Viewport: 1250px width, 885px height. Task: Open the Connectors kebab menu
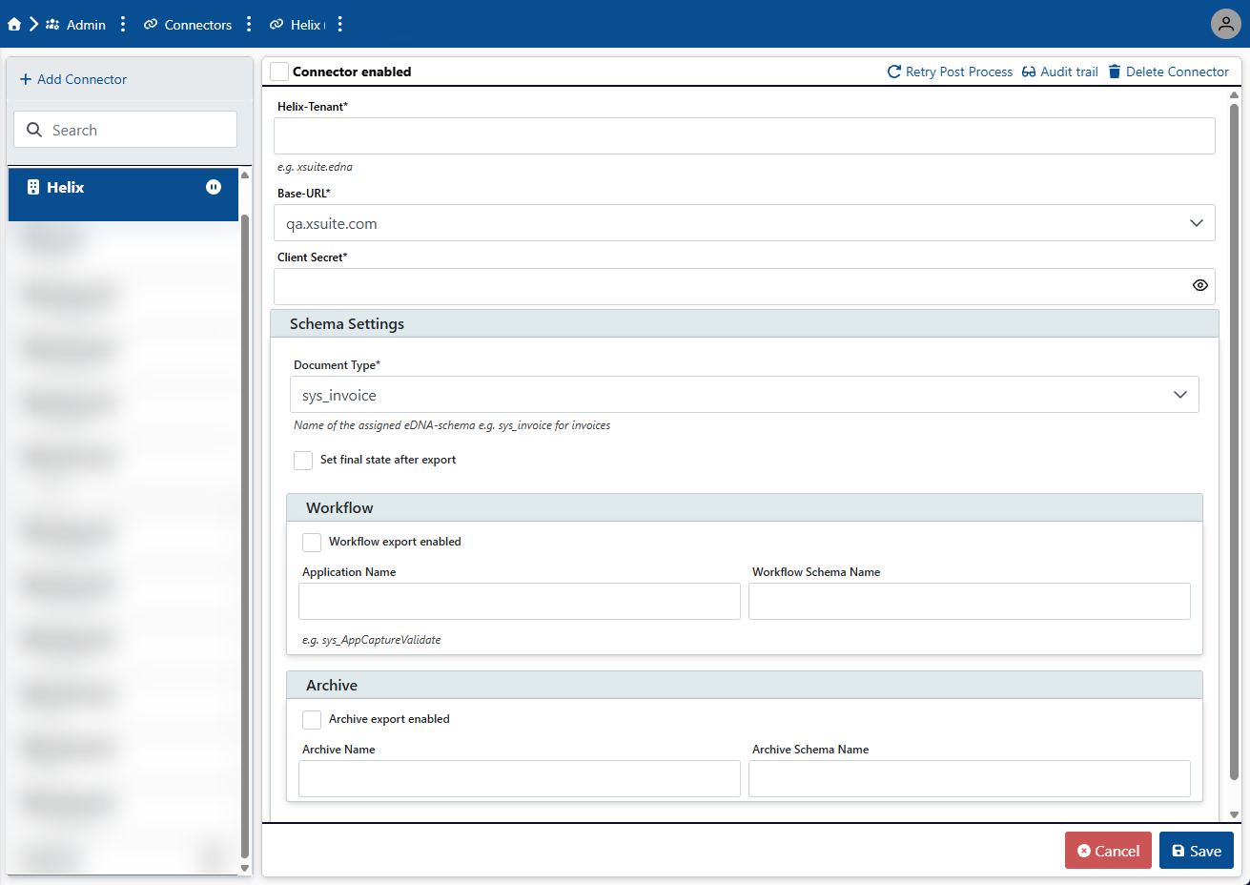tap(249, 24)
